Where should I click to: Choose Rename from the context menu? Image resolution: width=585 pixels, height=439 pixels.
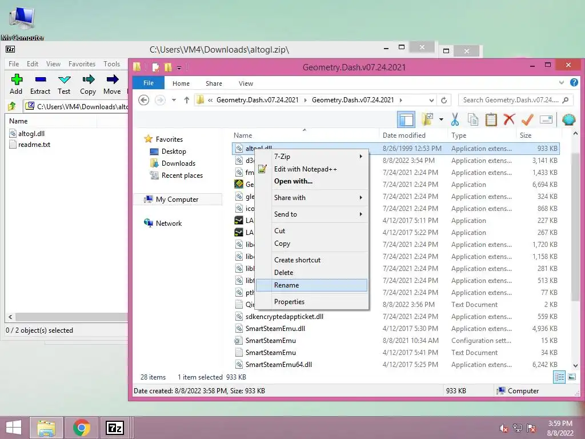coord(312,285)
